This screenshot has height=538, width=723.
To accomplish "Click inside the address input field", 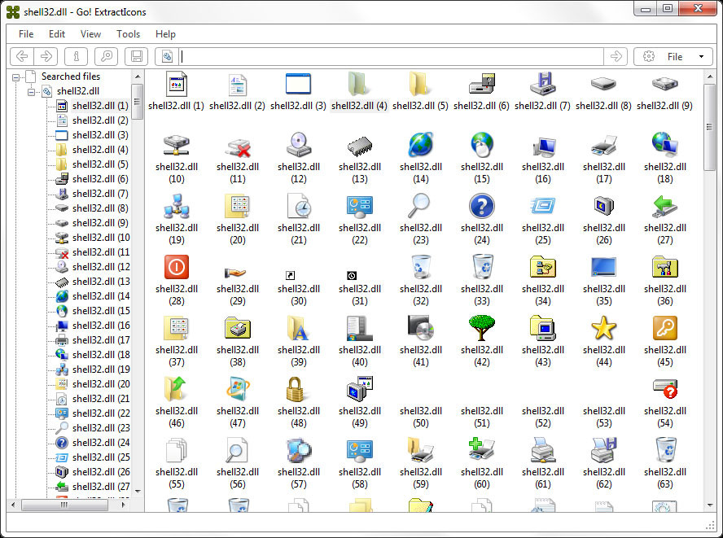I will coord(391,56).
